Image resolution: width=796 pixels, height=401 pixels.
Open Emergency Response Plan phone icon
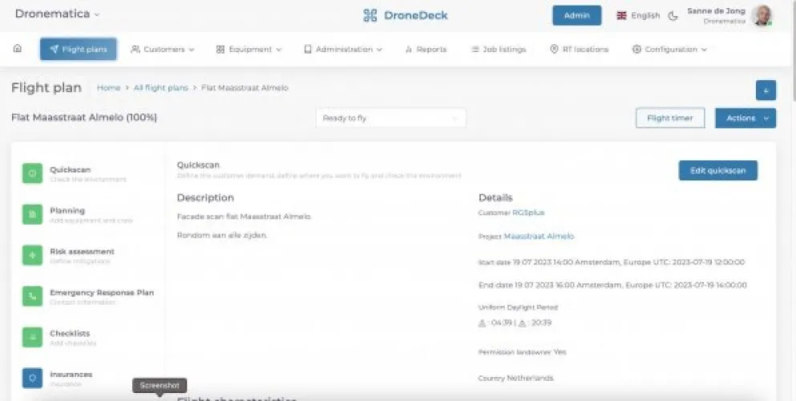(33, 297)
